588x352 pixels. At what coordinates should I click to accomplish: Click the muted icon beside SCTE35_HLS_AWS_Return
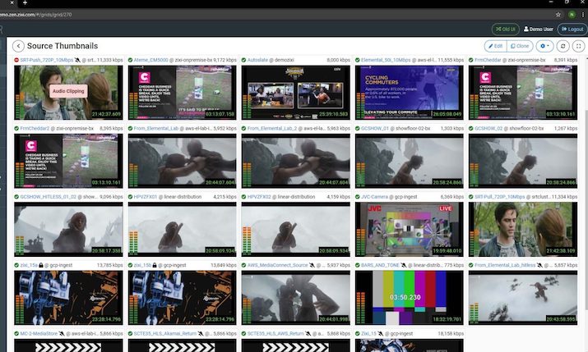point(308,334)
